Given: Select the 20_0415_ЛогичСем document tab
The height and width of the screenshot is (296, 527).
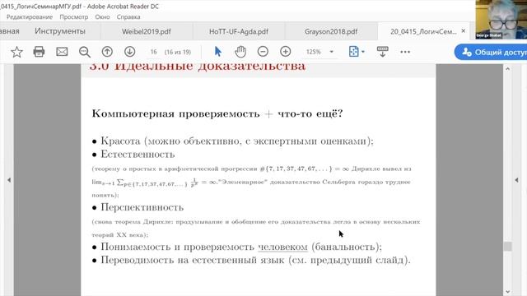Looking at the screenshot, I should (x=423, y=31).
